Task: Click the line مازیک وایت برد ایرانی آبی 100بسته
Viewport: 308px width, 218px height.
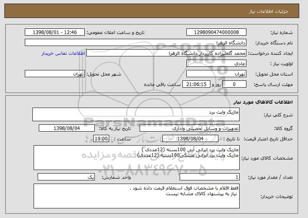Action: tap(190, 150)
